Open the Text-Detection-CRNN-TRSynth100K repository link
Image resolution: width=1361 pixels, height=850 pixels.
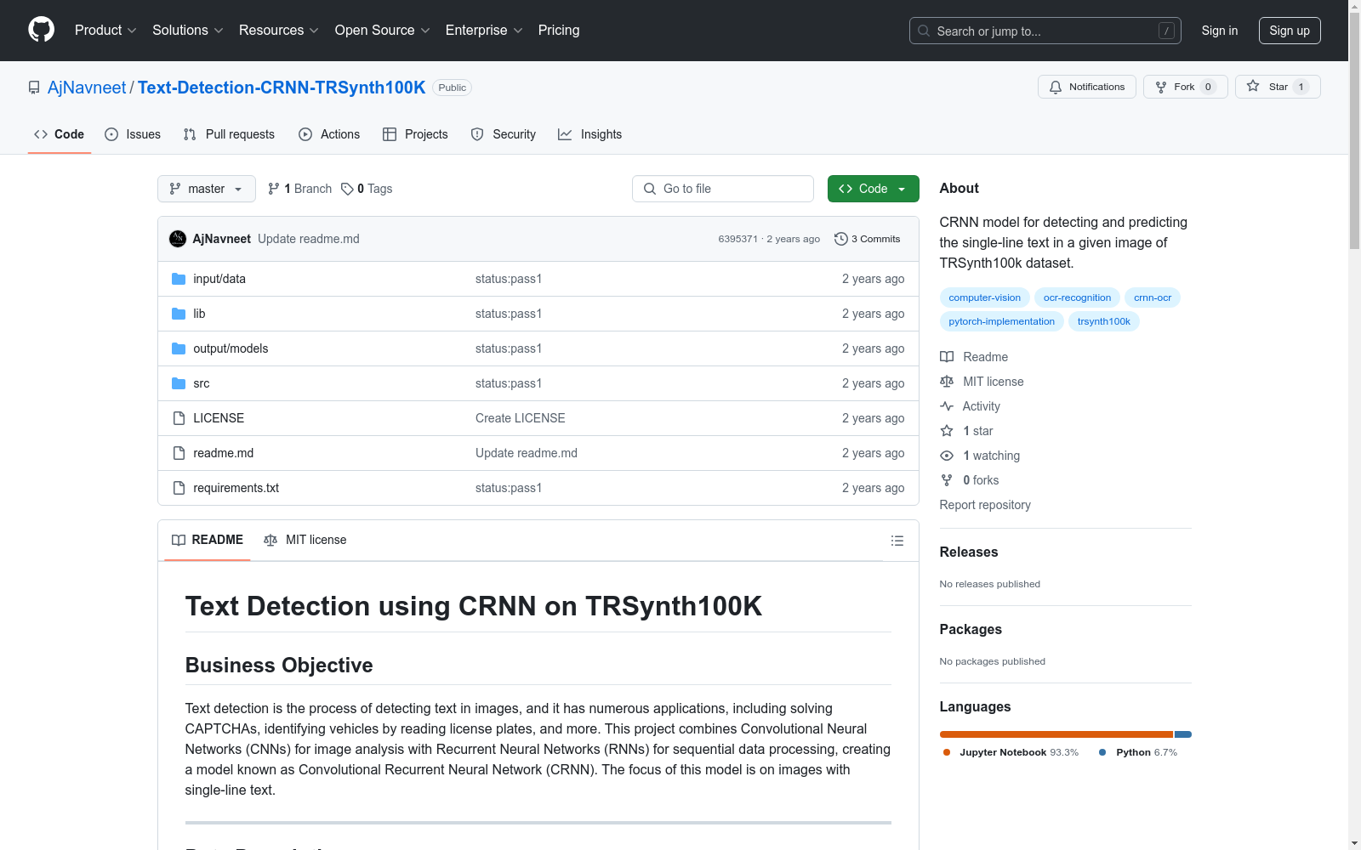282,88
